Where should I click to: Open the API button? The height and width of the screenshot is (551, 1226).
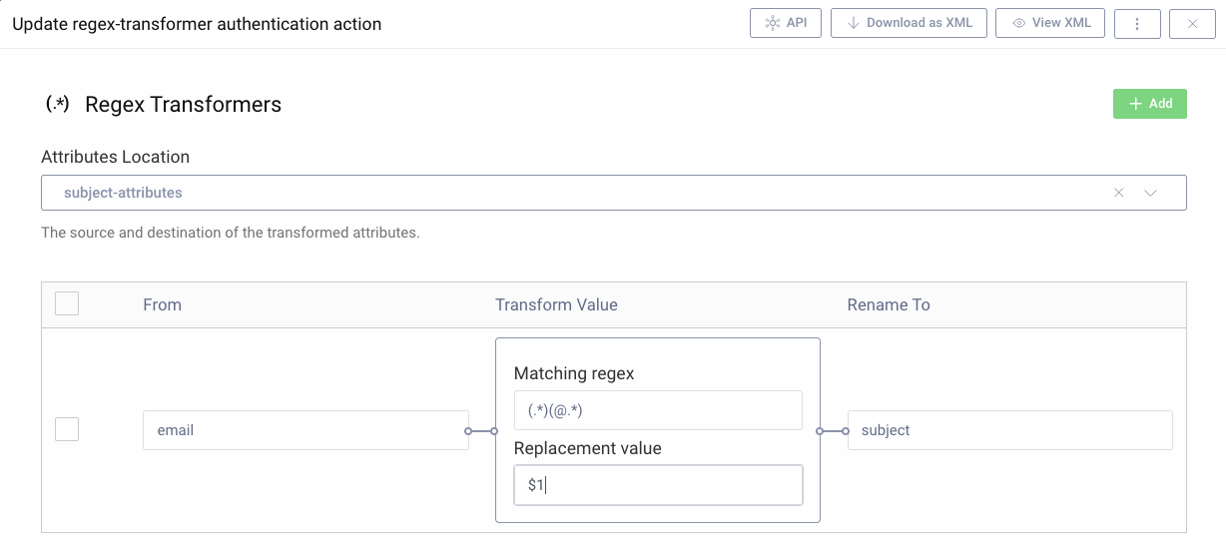(x=785, y=23)
